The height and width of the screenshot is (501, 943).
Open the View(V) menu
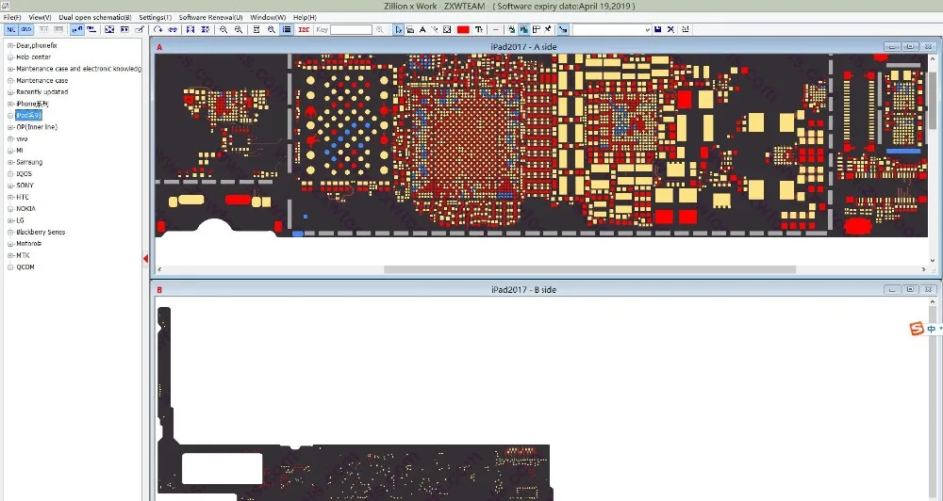(40, 17)
